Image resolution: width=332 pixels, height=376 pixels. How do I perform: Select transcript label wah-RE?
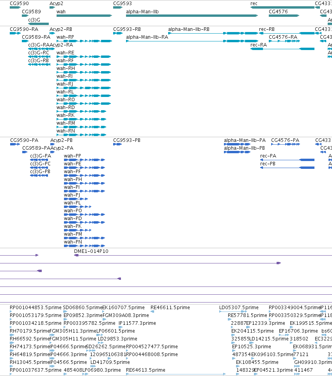66,53
